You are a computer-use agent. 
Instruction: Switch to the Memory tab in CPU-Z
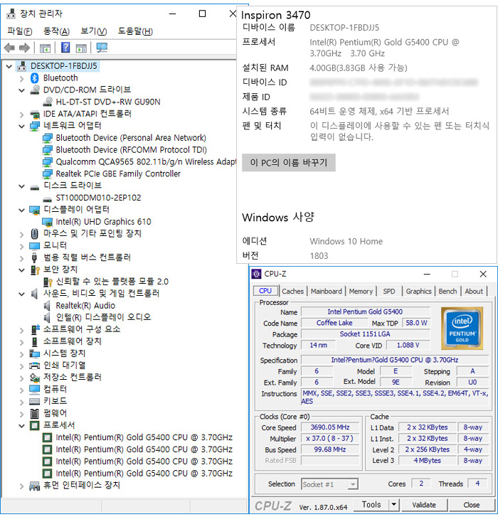(x=361, y=291)
